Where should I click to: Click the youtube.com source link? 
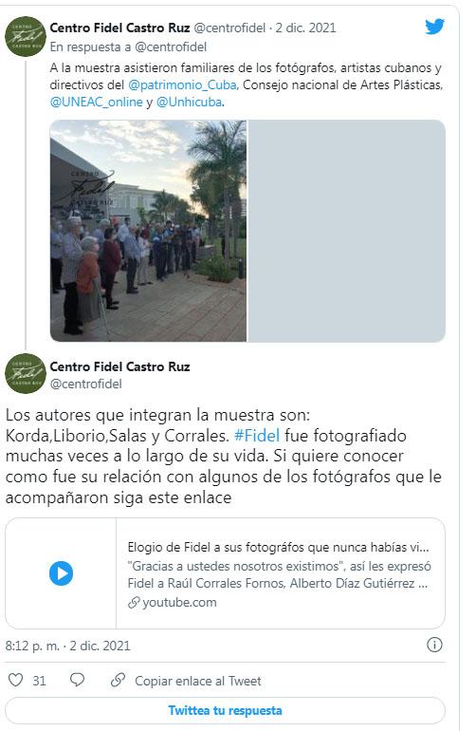[179, 602]
